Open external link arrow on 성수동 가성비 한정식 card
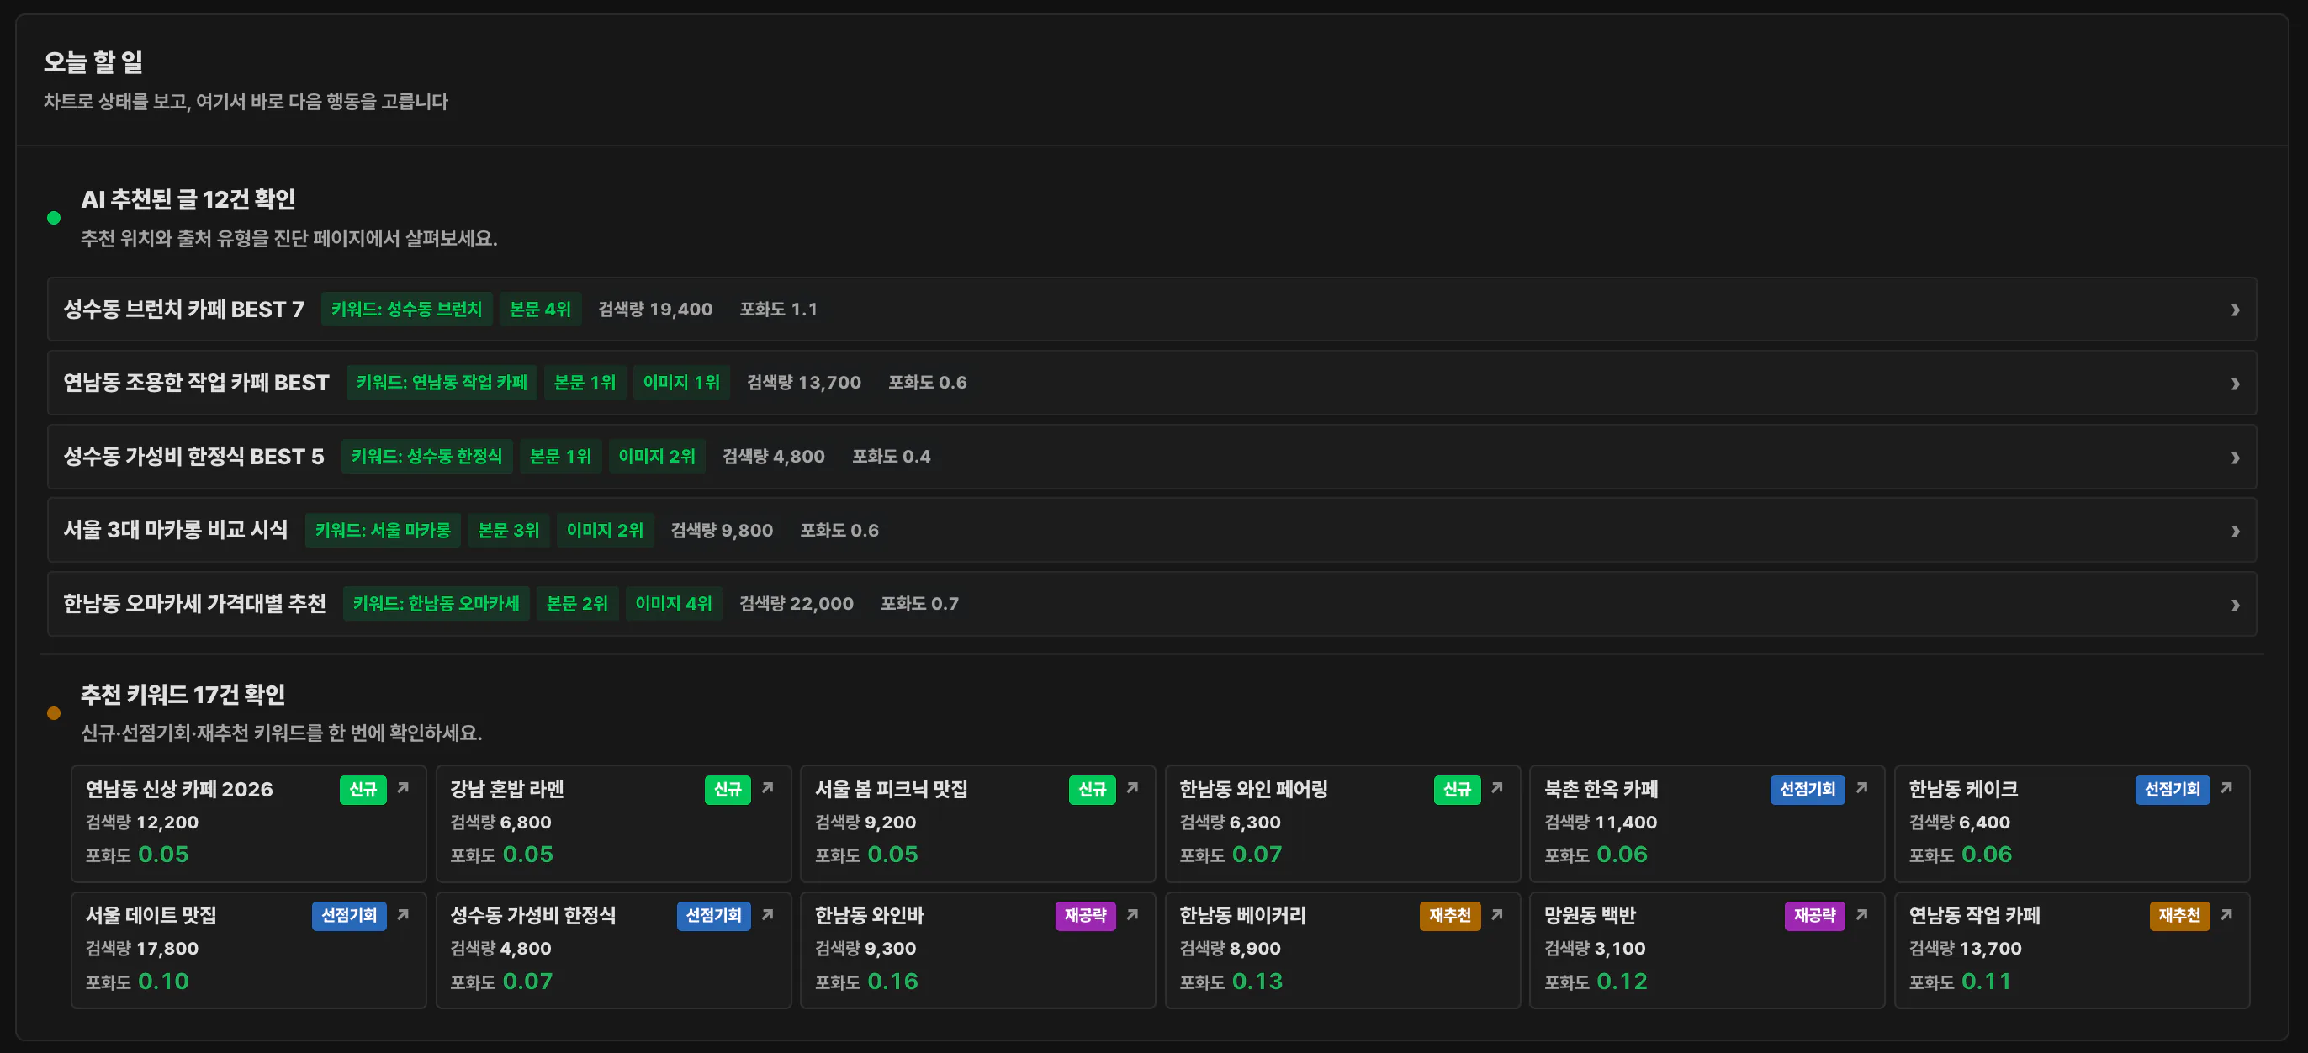Image resolution: width=2308 pixels, height=1053 pixels. [x=768, y=914]
